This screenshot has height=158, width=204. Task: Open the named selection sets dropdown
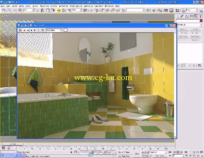[x=136, y=10]
